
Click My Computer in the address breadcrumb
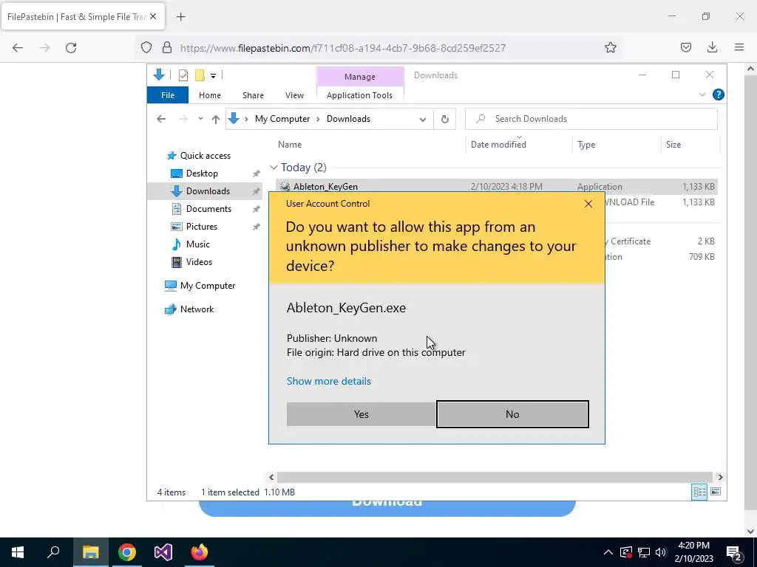pos(282,119)
